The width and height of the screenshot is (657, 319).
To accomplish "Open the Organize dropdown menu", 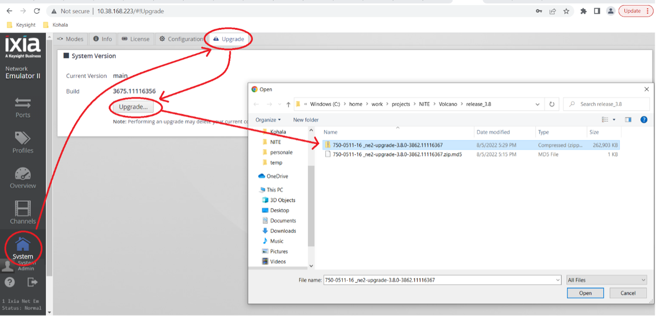I will coord(268,120).
